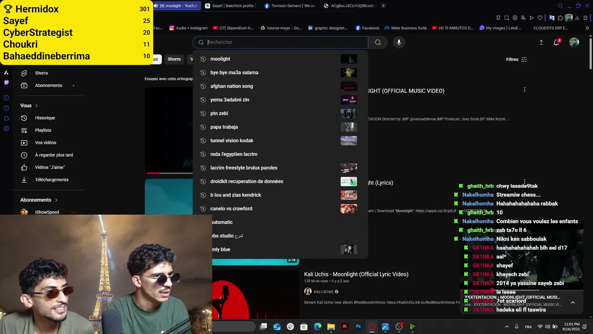
Task: Open the ISShowSpeed subscription channel
Action: pos(47,212)
